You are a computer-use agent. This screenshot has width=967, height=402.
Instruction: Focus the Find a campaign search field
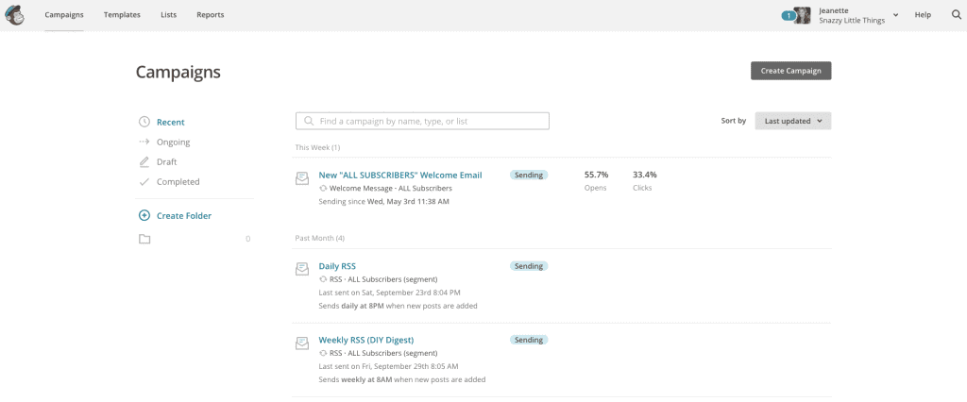[422, 121]
